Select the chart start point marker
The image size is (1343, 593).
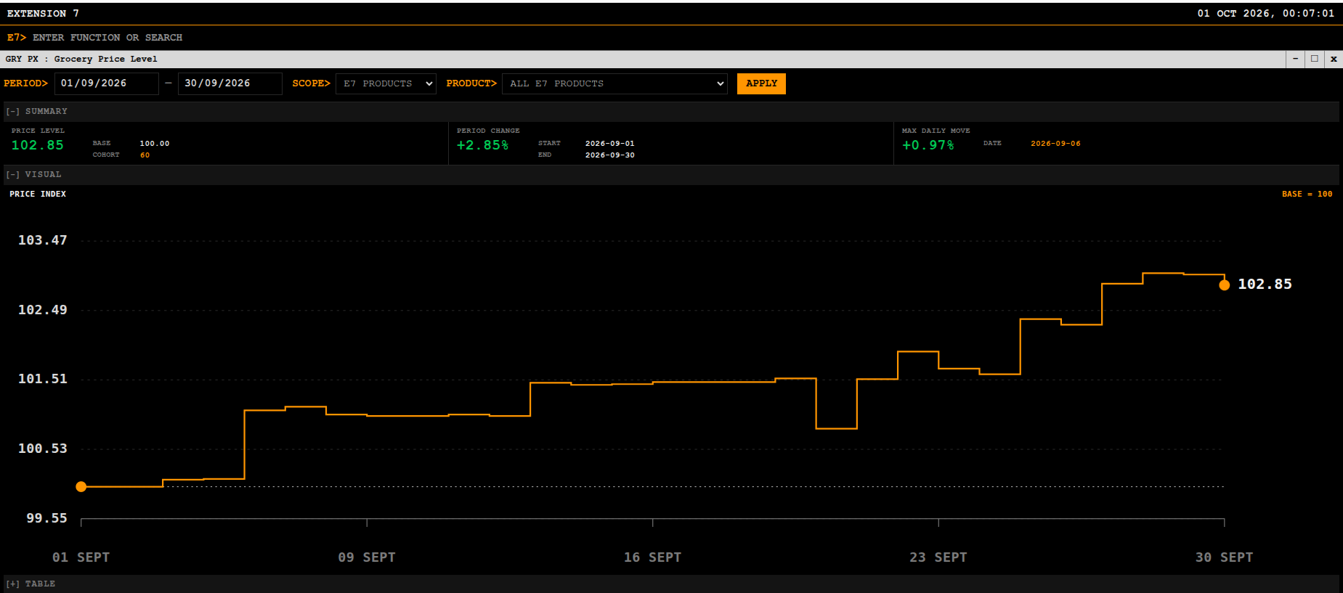(81, 487)
